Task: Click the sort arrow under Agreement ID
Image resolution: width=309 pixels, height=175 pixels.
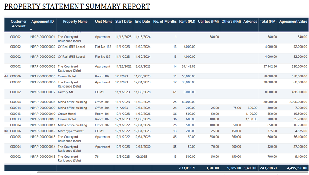Action: (31, 30)
